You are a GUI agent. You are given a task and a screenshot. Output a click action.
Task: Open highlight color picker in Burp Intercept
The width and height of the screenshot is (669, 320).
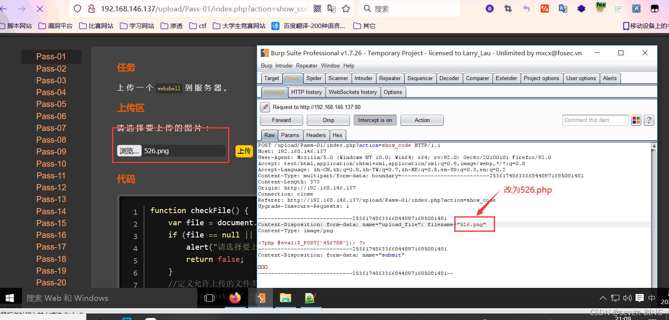coord(636,120)
